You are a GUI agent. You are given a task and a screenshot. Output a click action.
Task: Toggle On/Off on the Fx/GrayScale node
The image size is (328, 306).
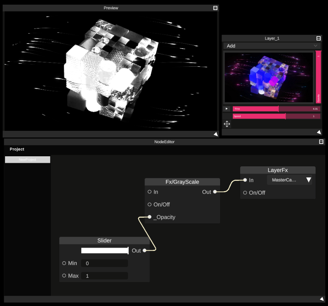pyautogui.click(x=149, y=205)
